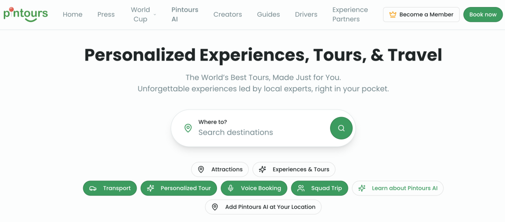Choose the Transport option

[x=110, y=188]
